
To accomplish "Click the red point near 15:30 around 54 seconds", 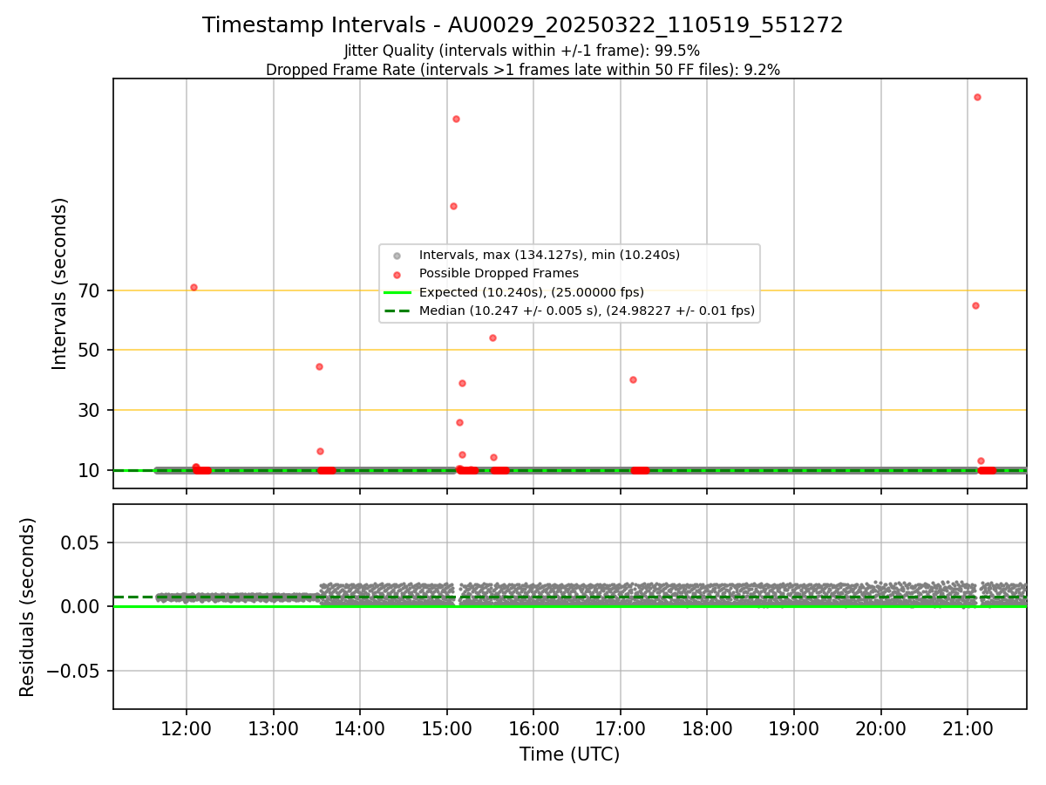I will pyautogui.click(x=492, y=338).
